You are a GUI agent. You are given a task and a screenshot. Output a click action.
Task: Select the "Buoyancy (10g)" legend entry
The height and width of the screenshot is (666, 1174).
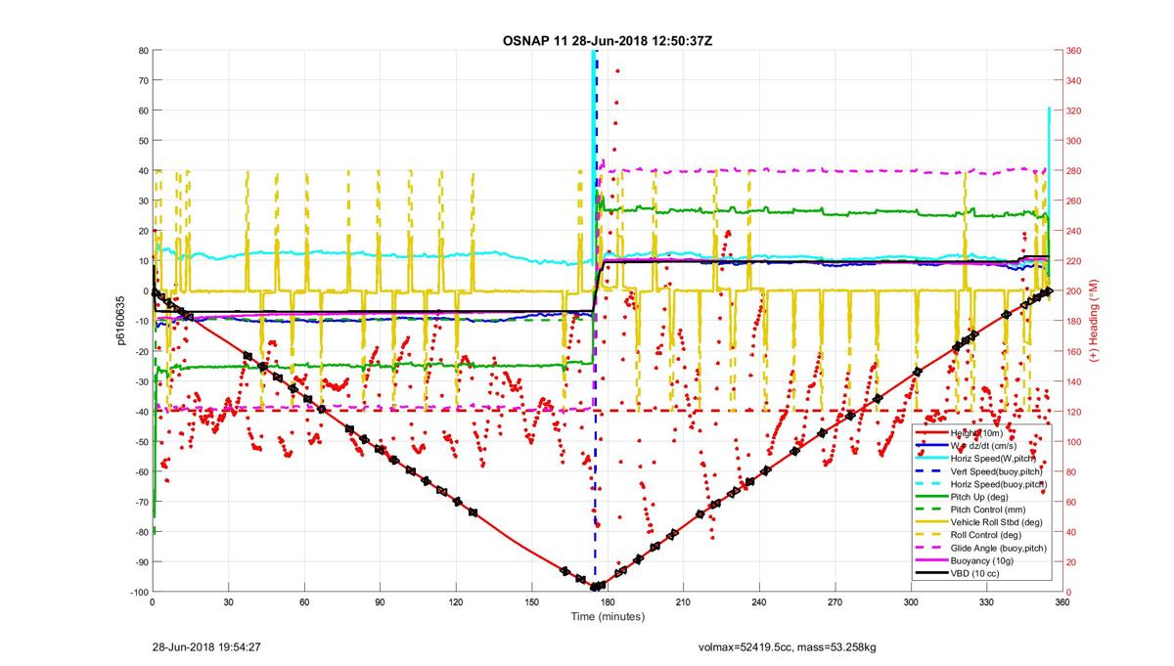click(x=981, y=561)
